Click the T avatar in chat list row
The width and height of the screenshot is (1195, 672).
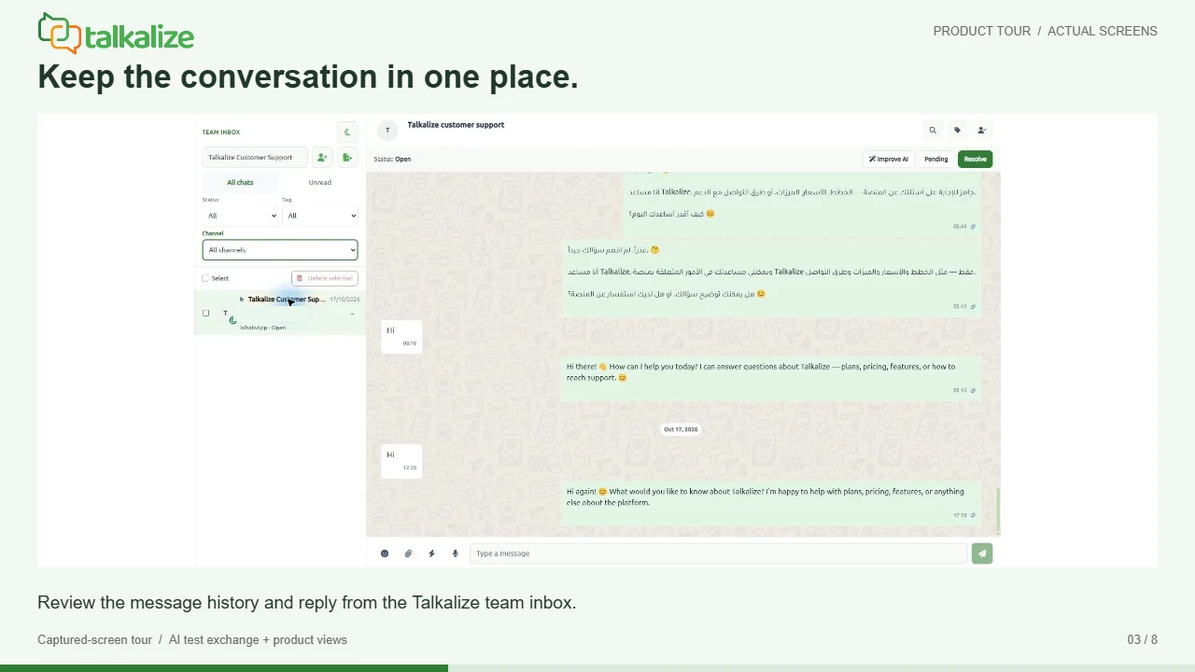[226, 314]
